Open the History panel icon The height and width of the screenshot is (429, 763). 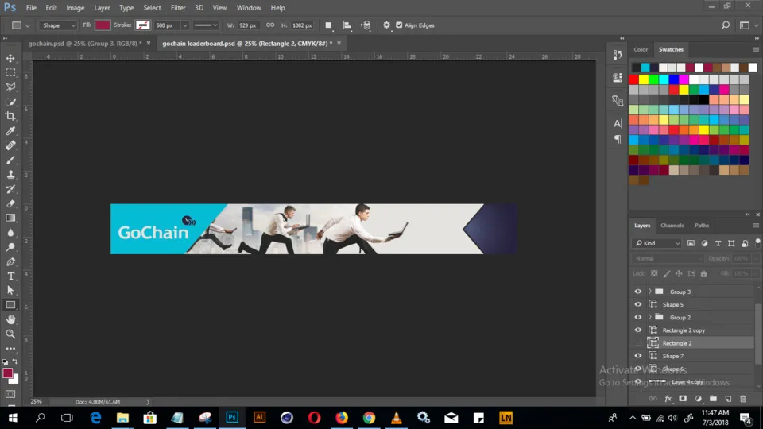tap(618, 55)
